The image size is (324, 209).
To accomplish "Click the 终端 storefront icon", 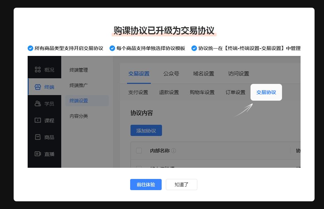I will click(x=37, y=87).
